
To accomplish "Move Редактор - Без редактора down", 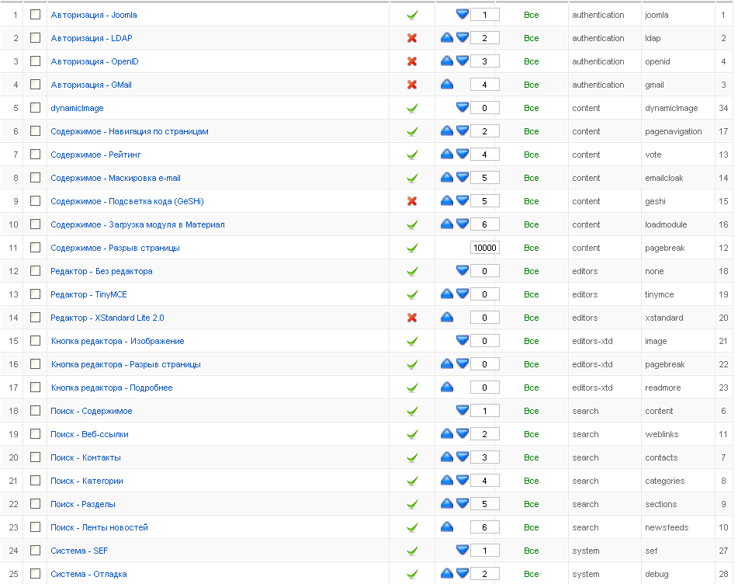I will pos(463,270).
